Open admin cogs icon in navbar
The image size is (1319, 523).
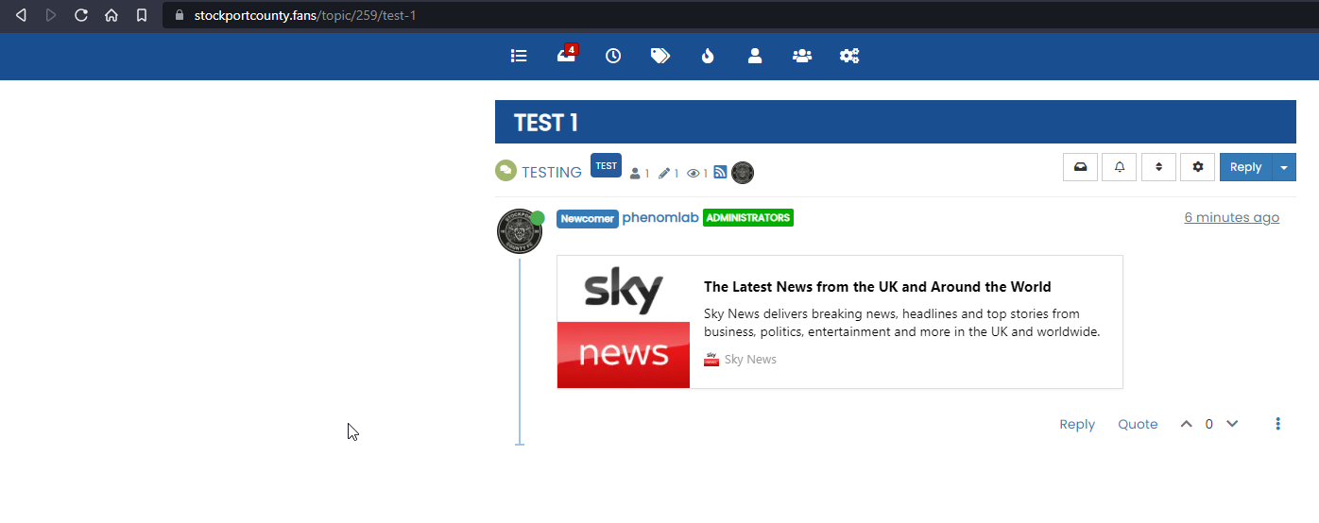(849, 56)
